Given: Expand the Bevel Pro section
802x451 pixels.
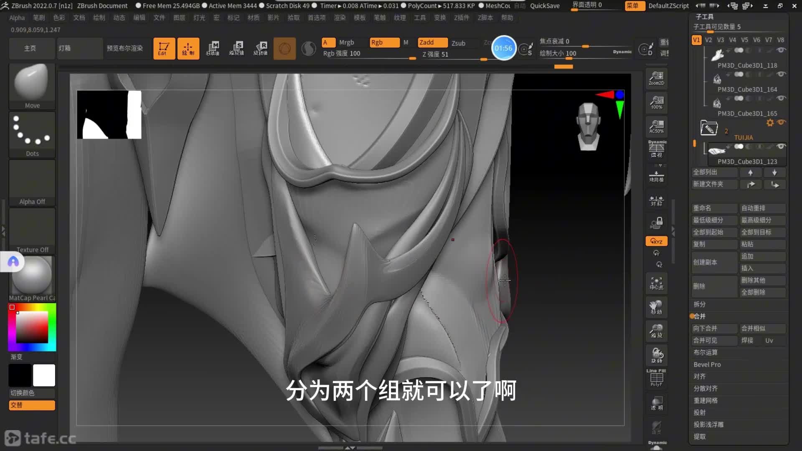Looking at the screenshot, I should point(707,365).
